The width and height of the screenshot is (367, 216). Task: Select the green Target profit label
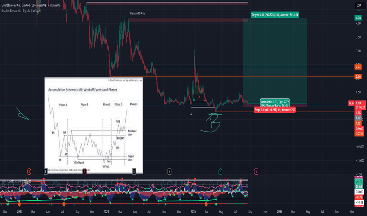(274, 15)
